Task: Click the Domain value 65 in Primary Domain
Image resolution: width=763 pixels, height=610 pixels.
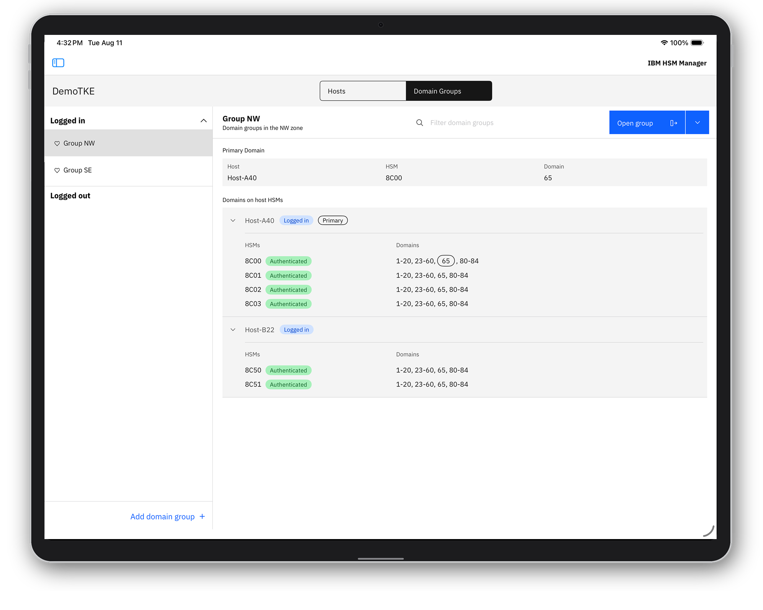Action: pyautogui.click(x=548, y=178)
